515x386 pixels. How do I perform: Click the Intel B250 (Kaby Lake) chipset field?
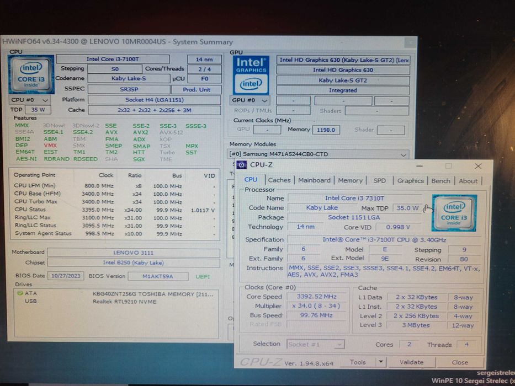tap(134, 262)
